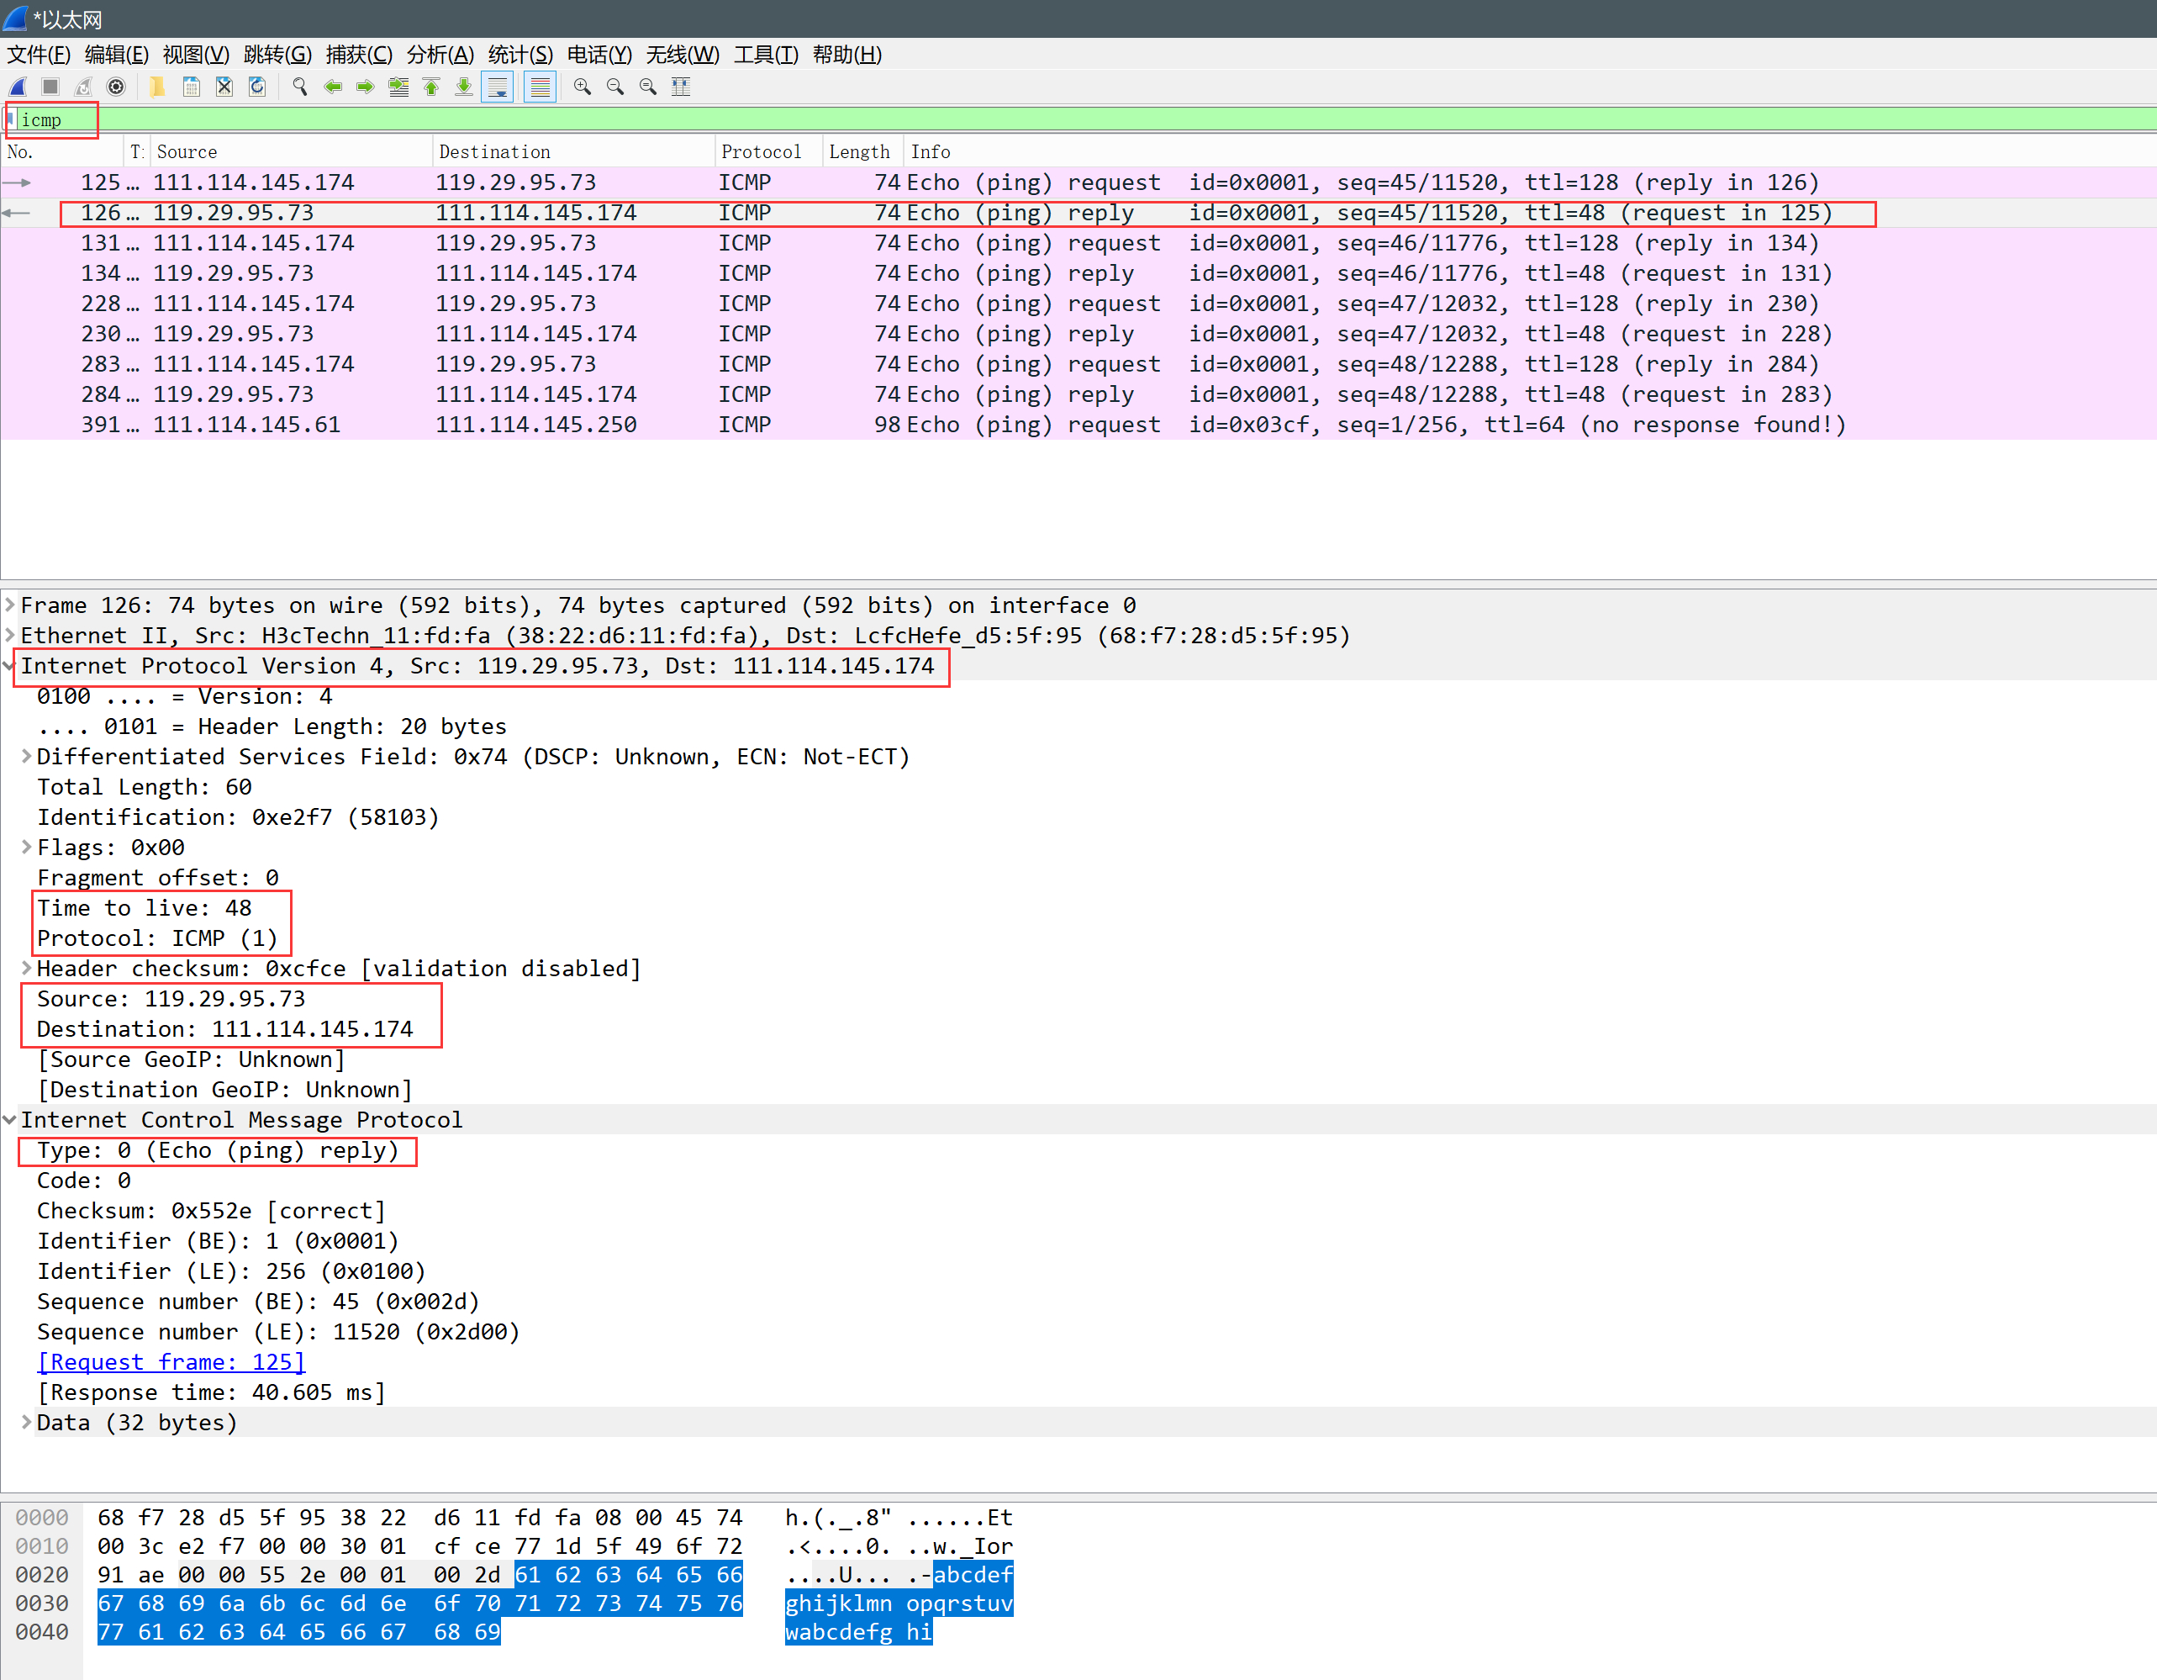The width and height of the screenshot is (2157, 1680).
Task: Collapse the Internet Protocol Version 4 node
Action: 10,666
